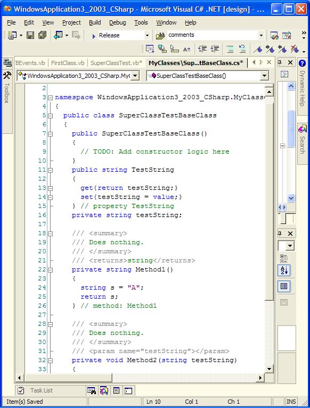310x408 pixels.
Task: Click the Display Word Completion icon
Action: coord(186,49)
